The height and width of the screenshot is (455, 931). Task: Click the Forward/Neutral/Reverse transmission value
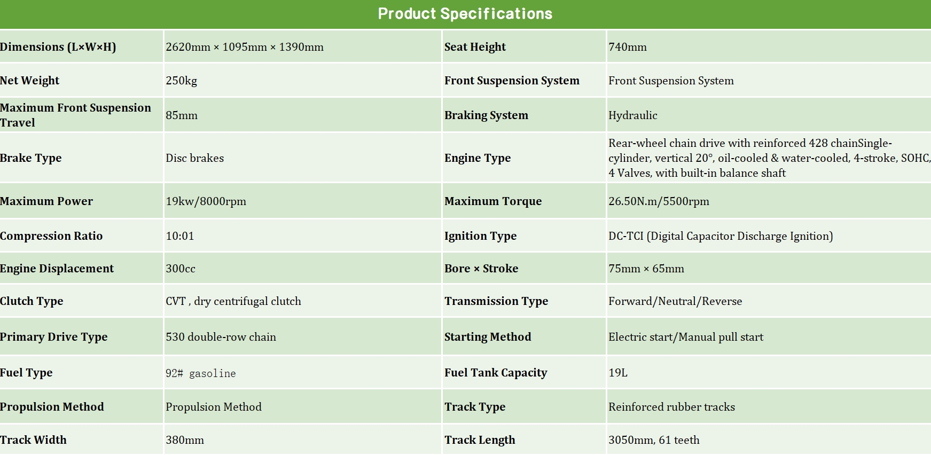tap(675, 301)
